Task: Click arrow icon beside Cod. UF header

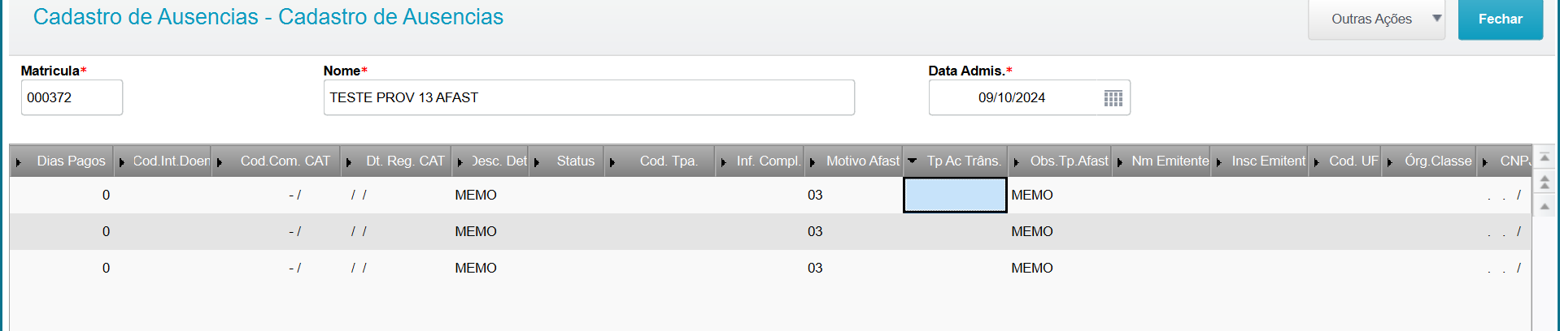Action: [1316, 162]
